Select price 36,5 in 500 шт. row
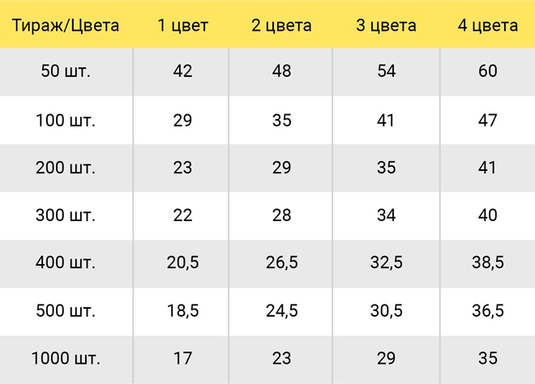 (x=488, y=310)
